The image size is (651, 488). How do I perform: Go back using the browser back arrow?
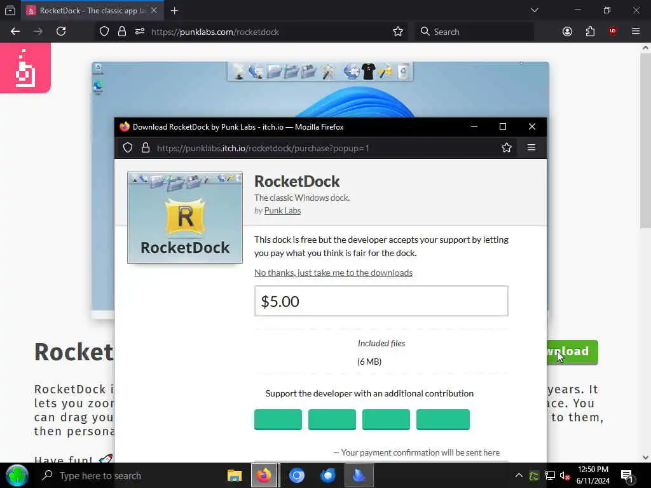click(x=15, y=32)
